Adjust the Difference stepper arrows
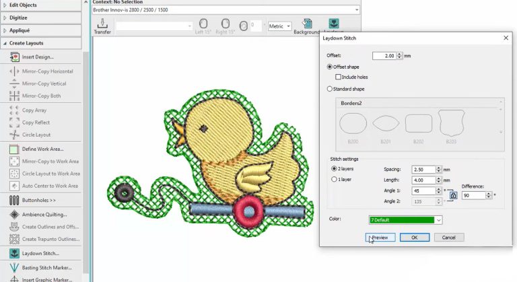Image resolution: width=517 pixels, height=282 pixels. [489, 195]
